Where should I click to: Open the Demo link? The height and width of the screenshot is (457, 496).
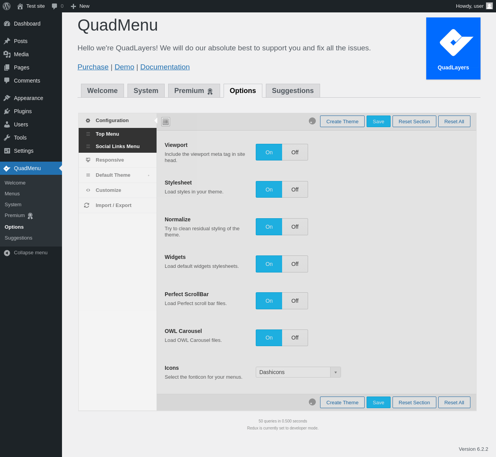[x=124, y=67]
